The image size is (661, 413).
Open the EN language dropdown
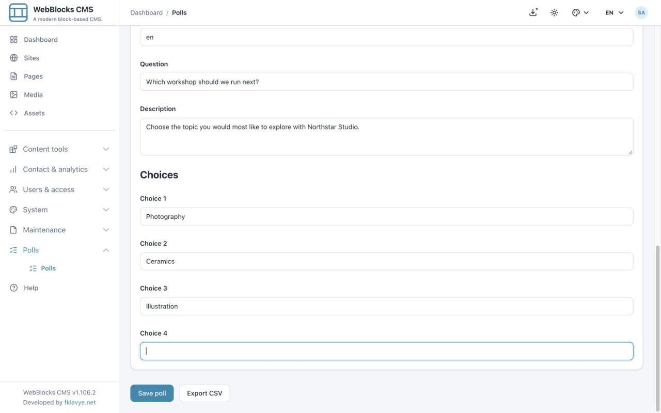coord(615,12)
